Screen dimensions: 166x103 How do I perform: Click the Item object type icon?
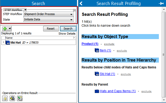tap(97, 50)
